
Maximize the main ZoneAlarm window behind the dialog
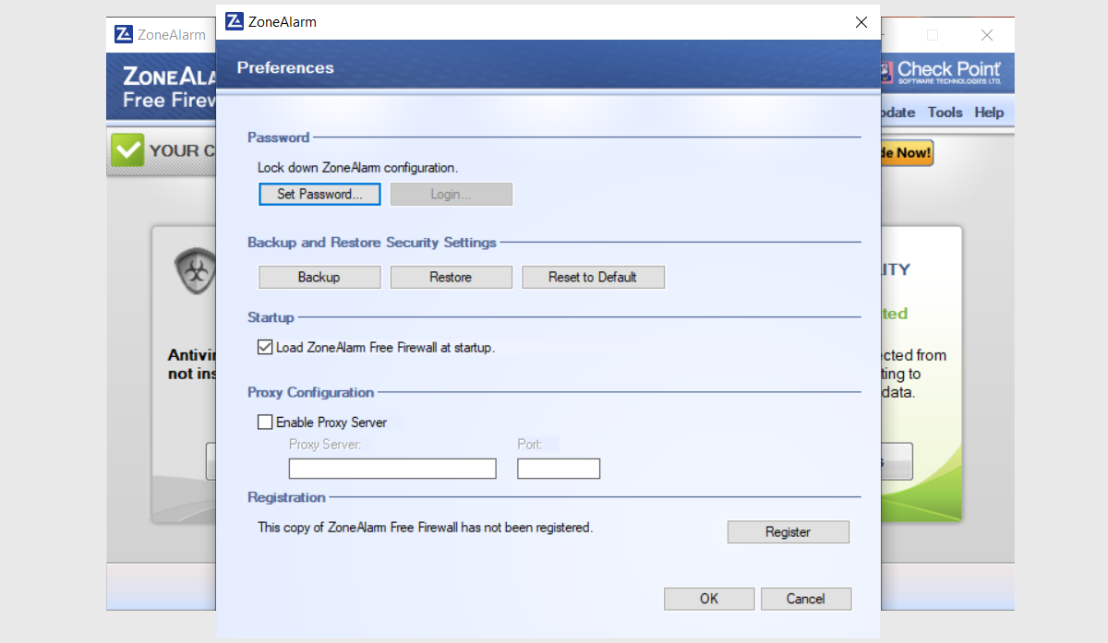pyautogui.click(x=933, y=35)
